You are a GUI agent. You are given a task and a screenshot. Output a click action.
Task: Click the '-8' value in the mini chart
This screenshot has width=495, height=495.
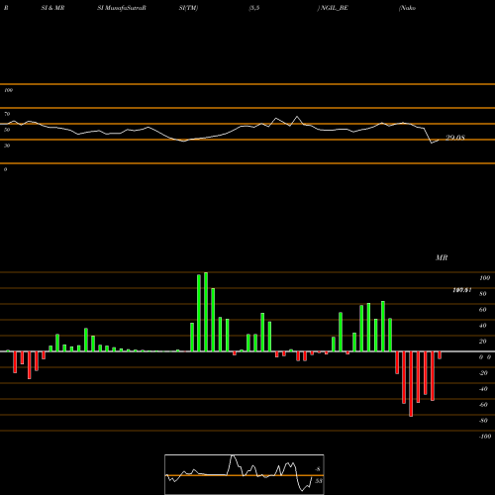click(318, 469)
